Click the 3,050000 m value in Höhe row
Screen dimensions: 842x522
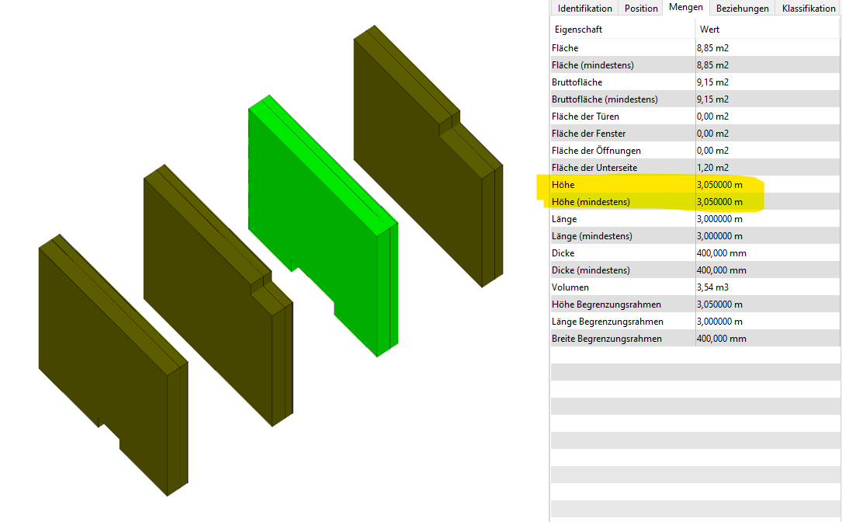click(719, 185)
